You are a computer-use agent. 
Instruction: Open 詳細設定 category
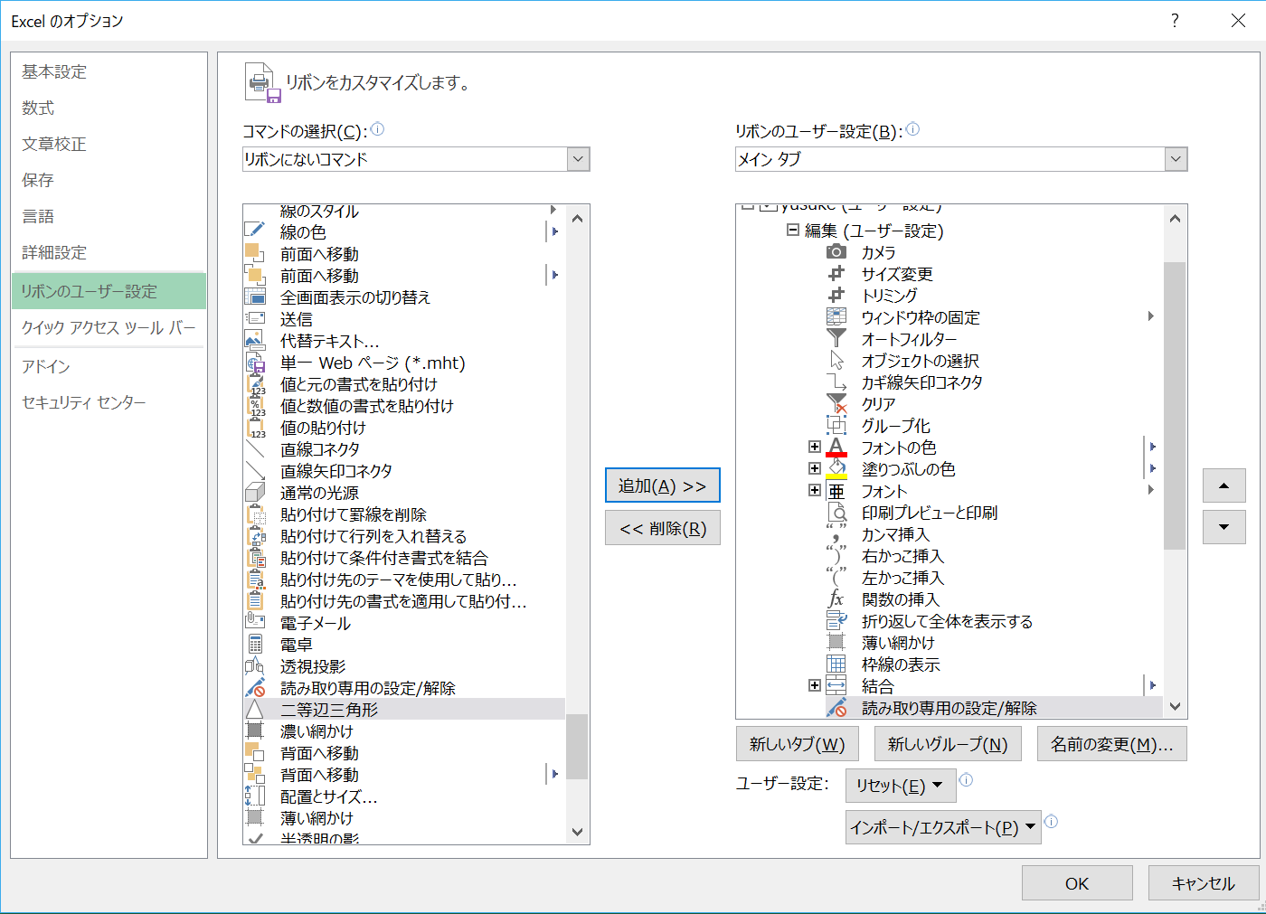[109, 252]
